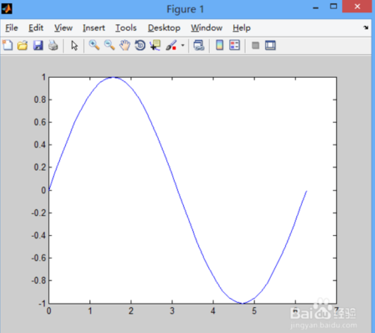Open the Window menu
Image resolution: width=375 pixels, height=333 pixels.
[206, 28]
